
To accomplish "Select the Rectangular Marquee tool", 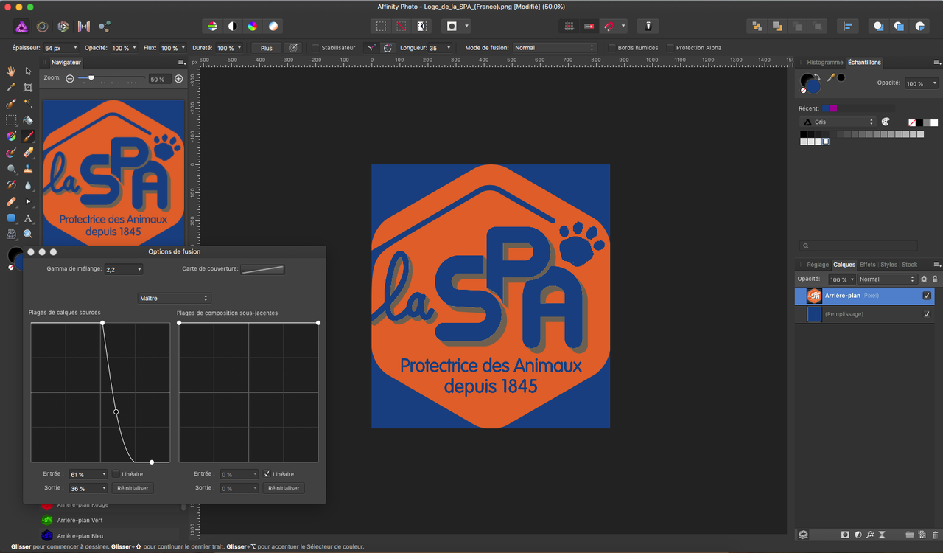I will [11, 120].
